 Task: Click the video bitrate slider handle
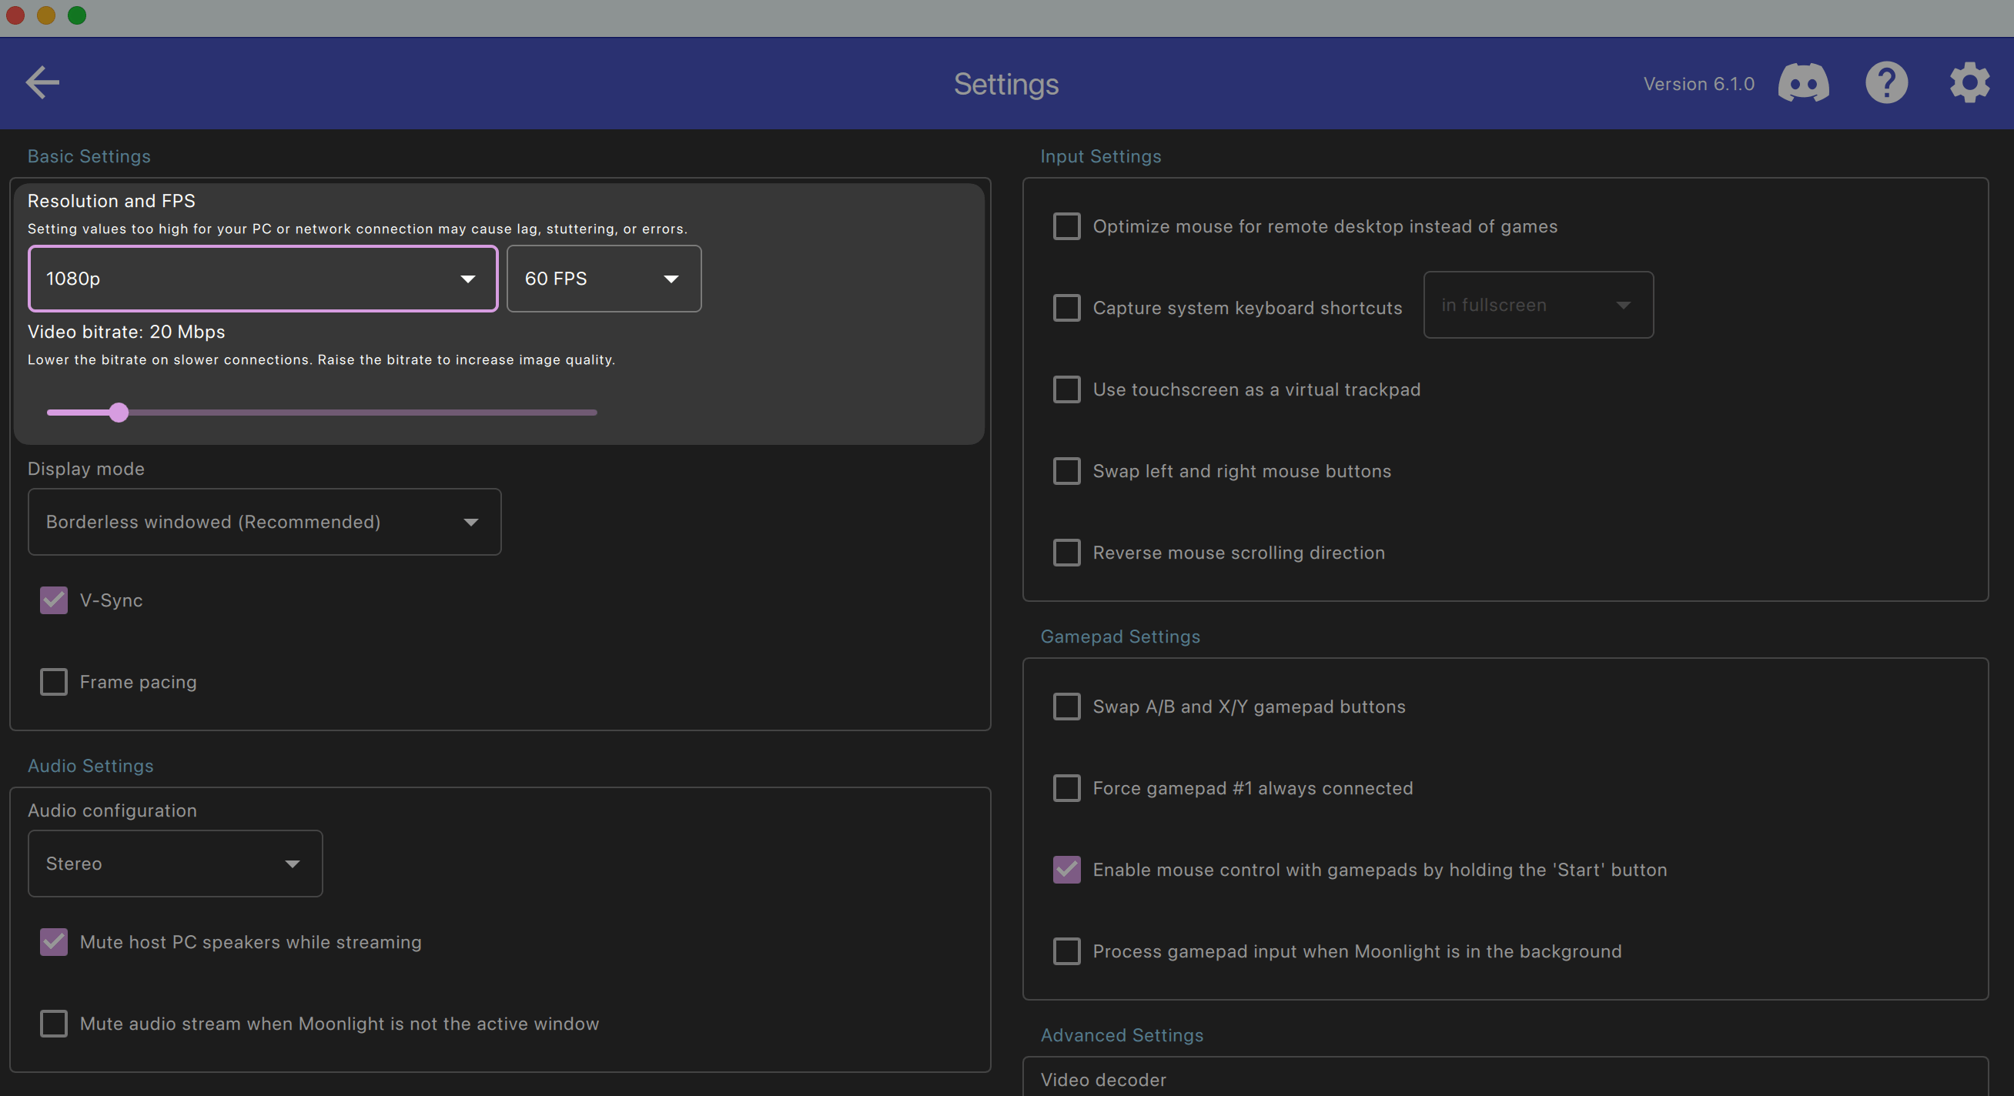(x=119, y=413)
